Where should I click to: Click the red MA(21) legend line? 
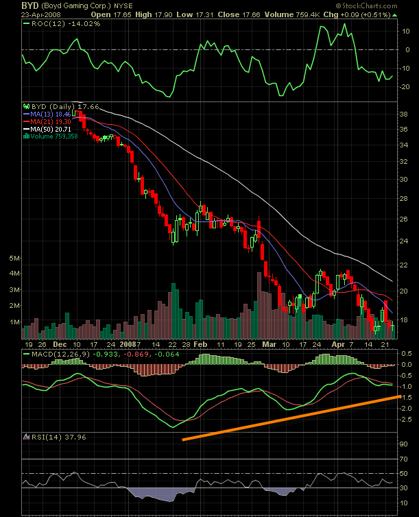[x=26, y=121]
